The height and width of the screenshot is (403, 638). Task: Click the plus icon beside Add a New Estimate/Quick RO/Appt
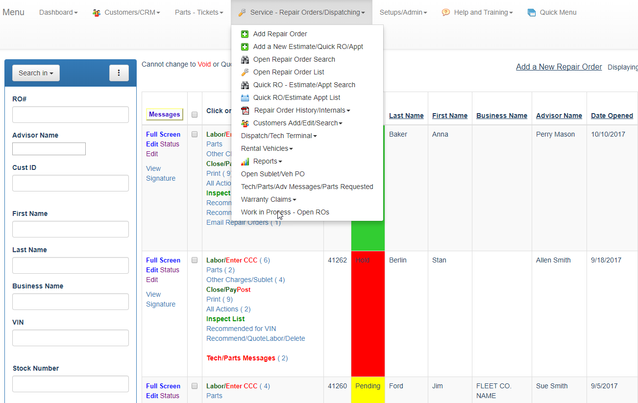[x=245, y=47]
